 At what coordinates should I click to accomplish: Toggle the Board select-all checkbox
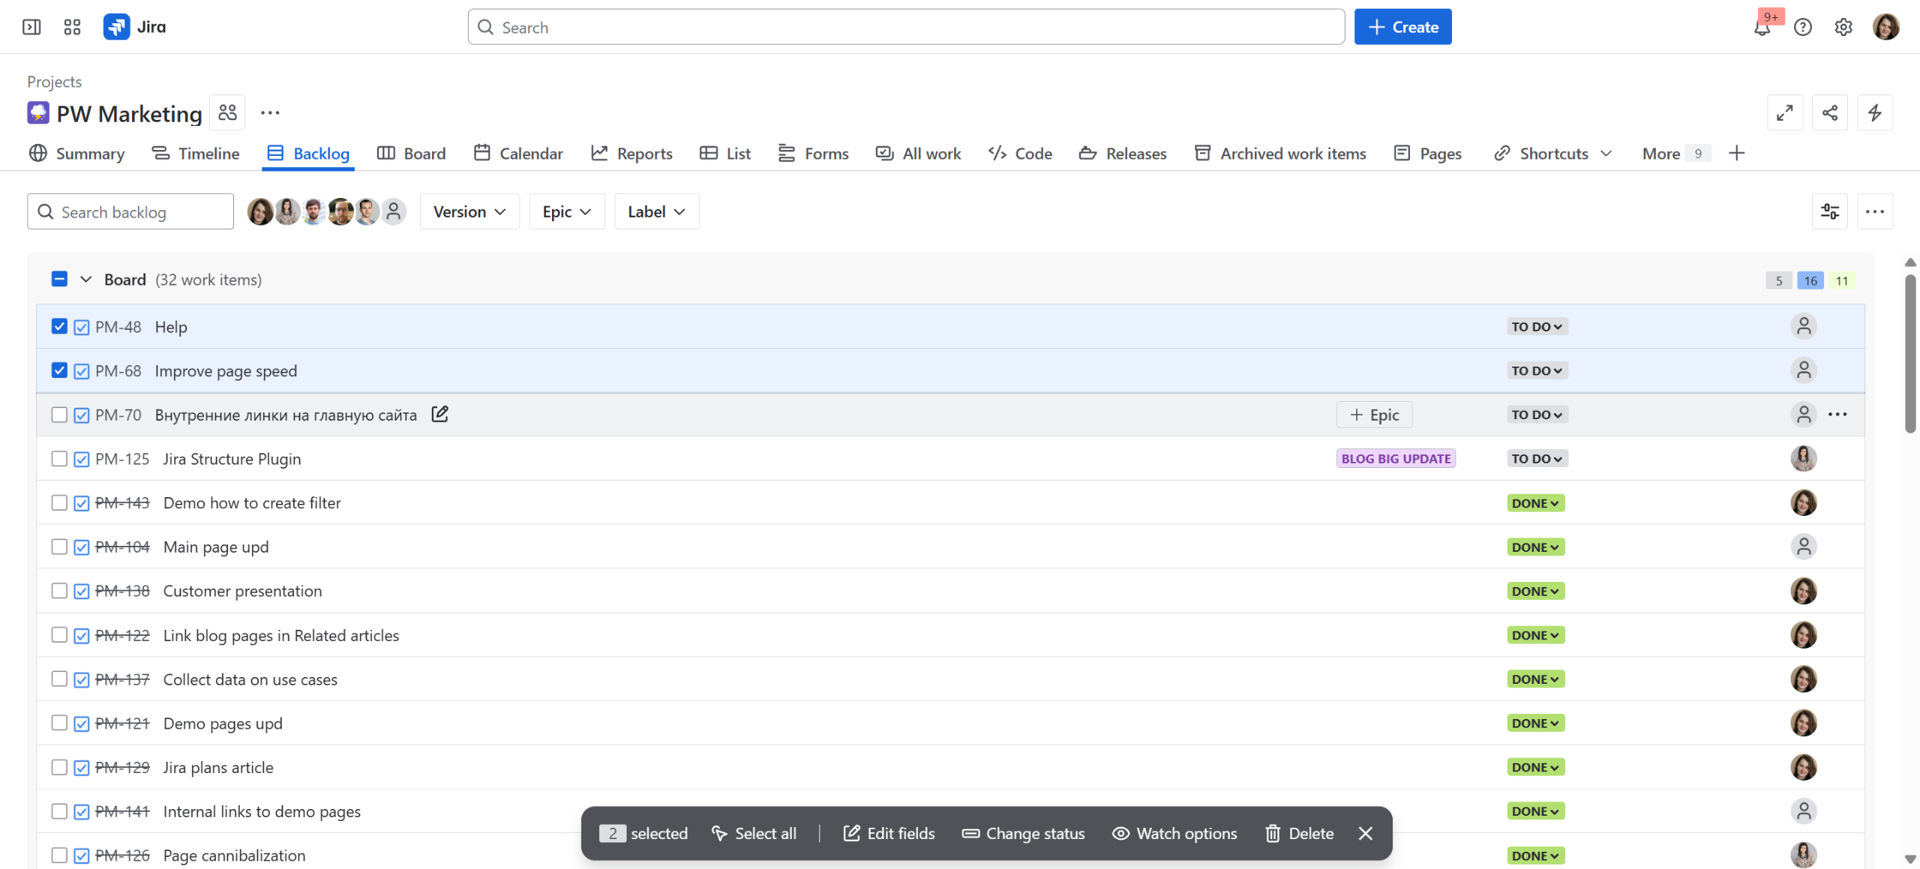tap(59, 280)
